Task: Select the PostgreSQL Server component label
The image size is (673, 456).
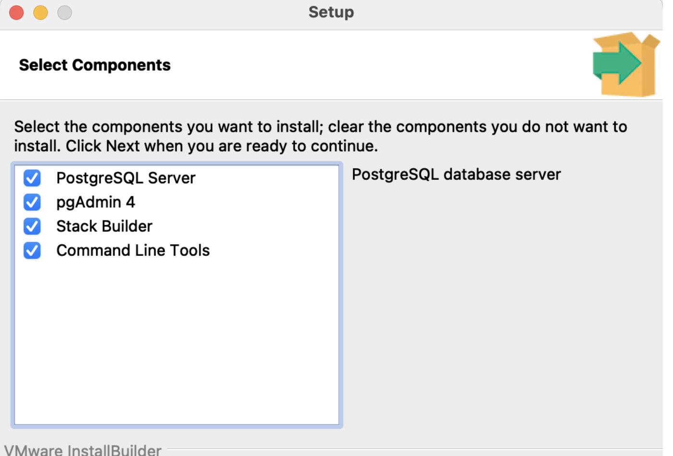Action: pyautogui.click(x=125, y=178)
